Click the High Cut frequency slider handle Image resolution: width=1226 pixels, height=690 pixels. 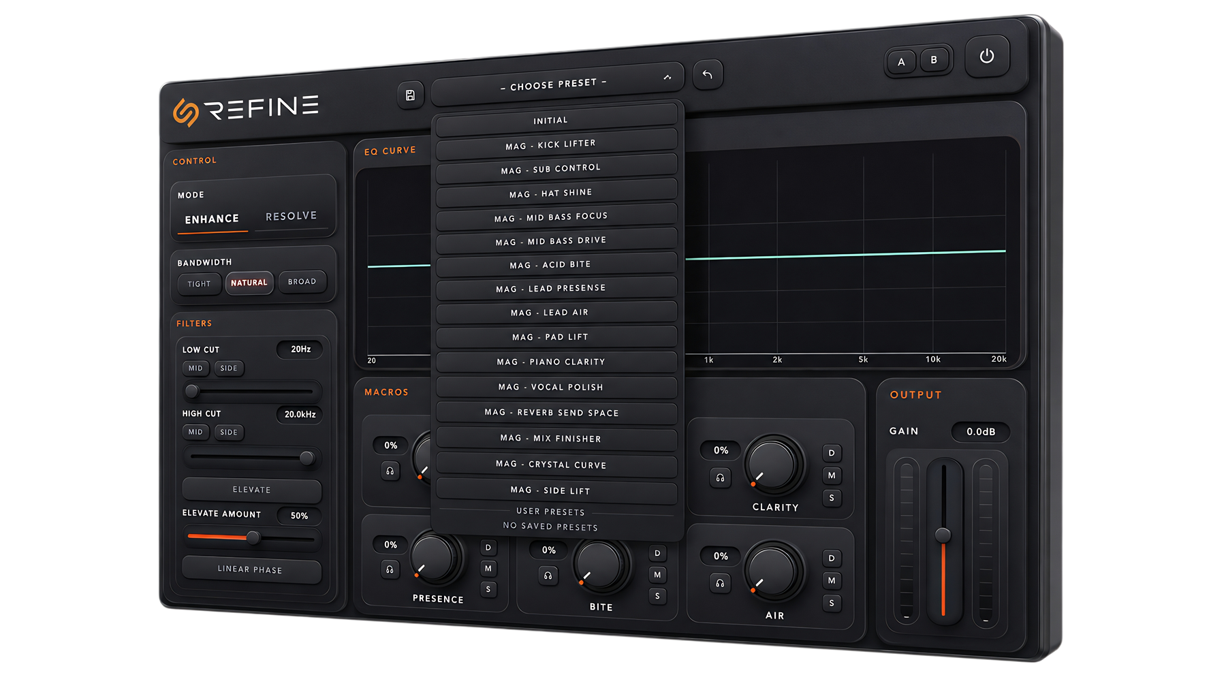[307, 457]
